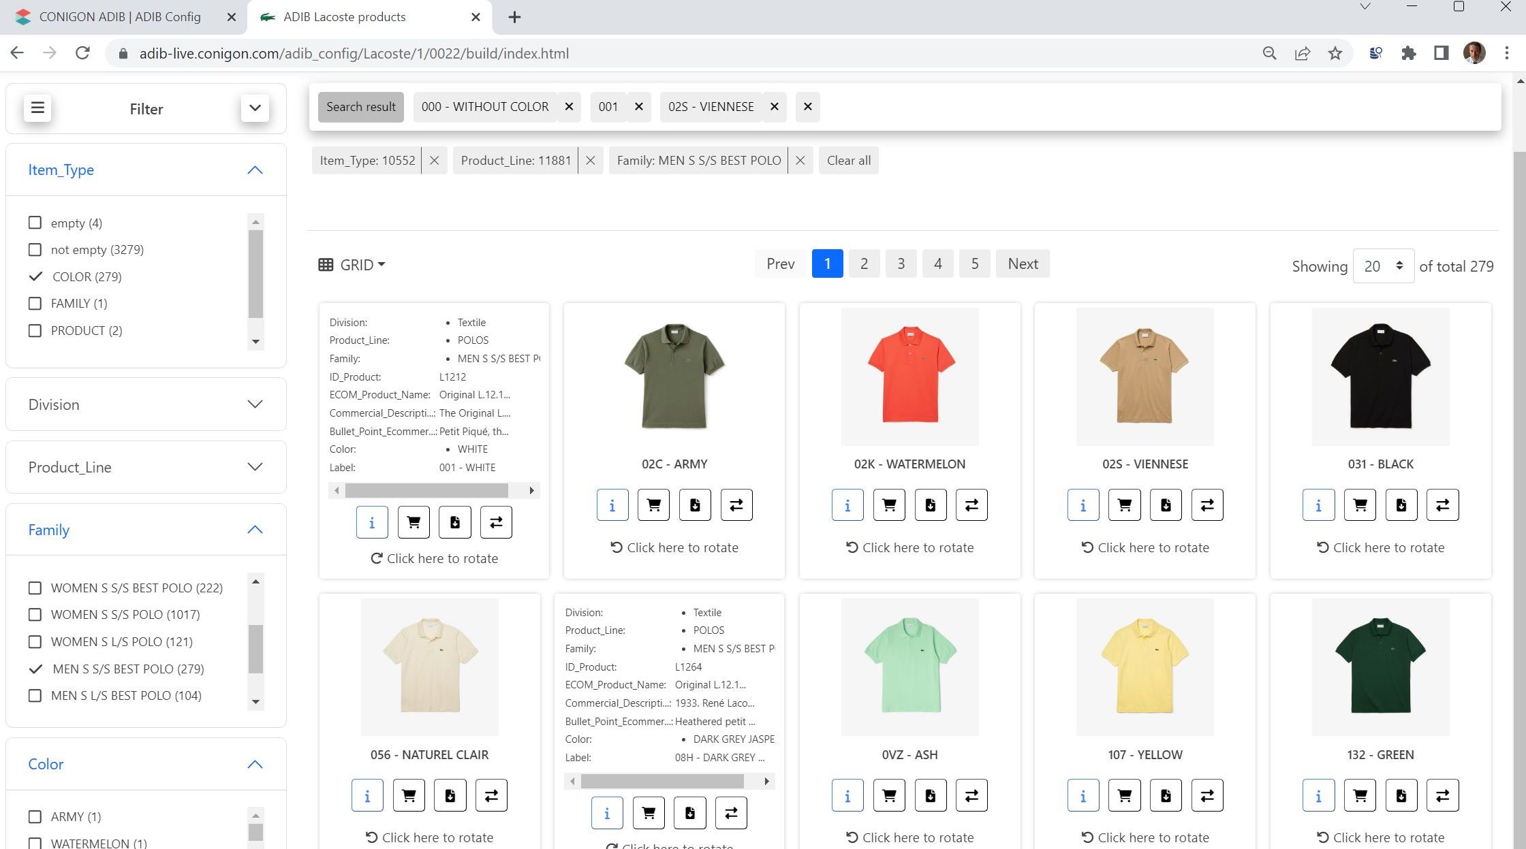1526x849 pixels.
Task: Go to page 2 of results
Action: pos(864,264)
